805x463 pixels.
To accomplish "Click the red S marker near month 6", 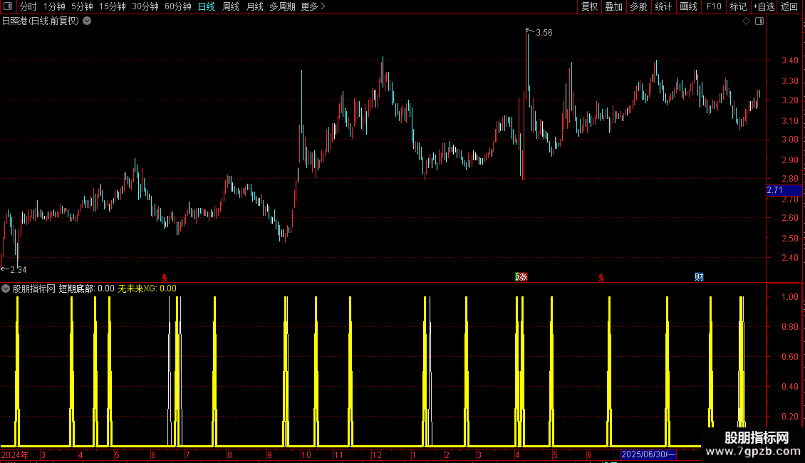I will (165, 278).
